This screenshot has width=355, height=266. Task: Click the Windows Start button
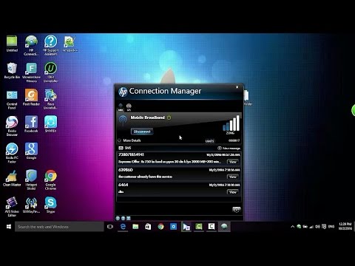click(9, 227)
